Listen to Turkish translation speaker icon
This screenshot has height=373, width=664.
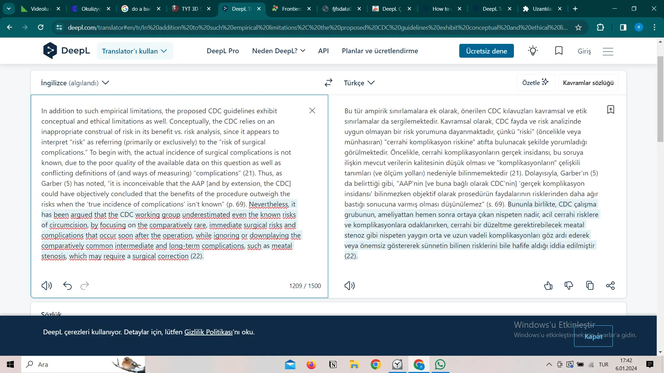[x=350, y=286]
